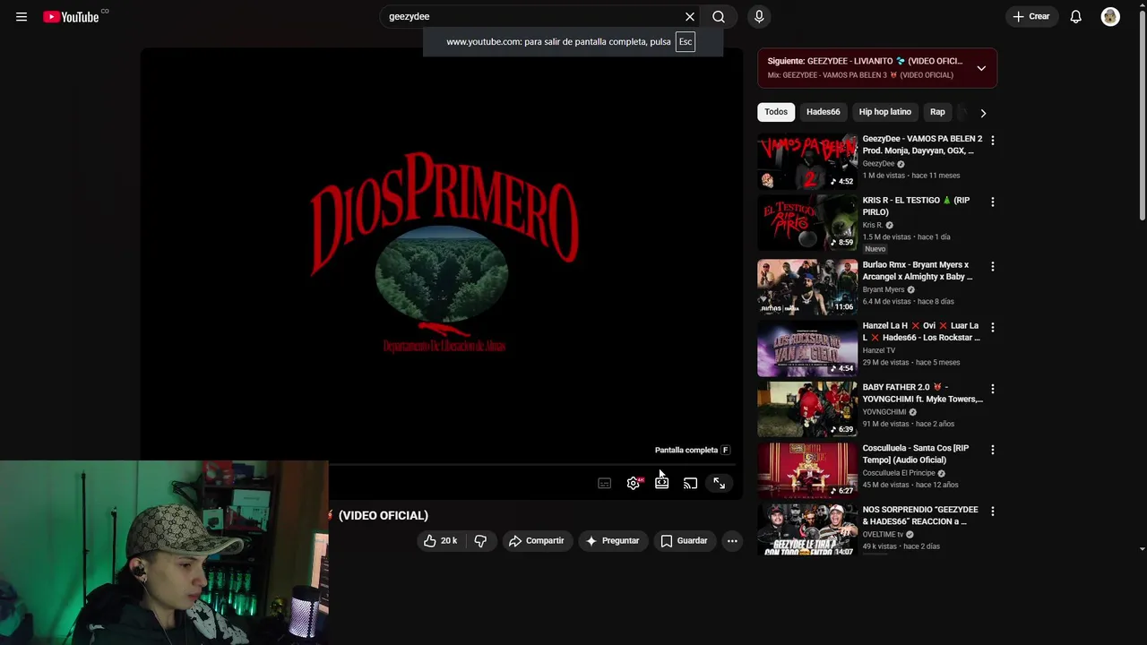Start voice search with the microphone
1147x645 pixels.
pyautogui.click(x=759, y=17)
